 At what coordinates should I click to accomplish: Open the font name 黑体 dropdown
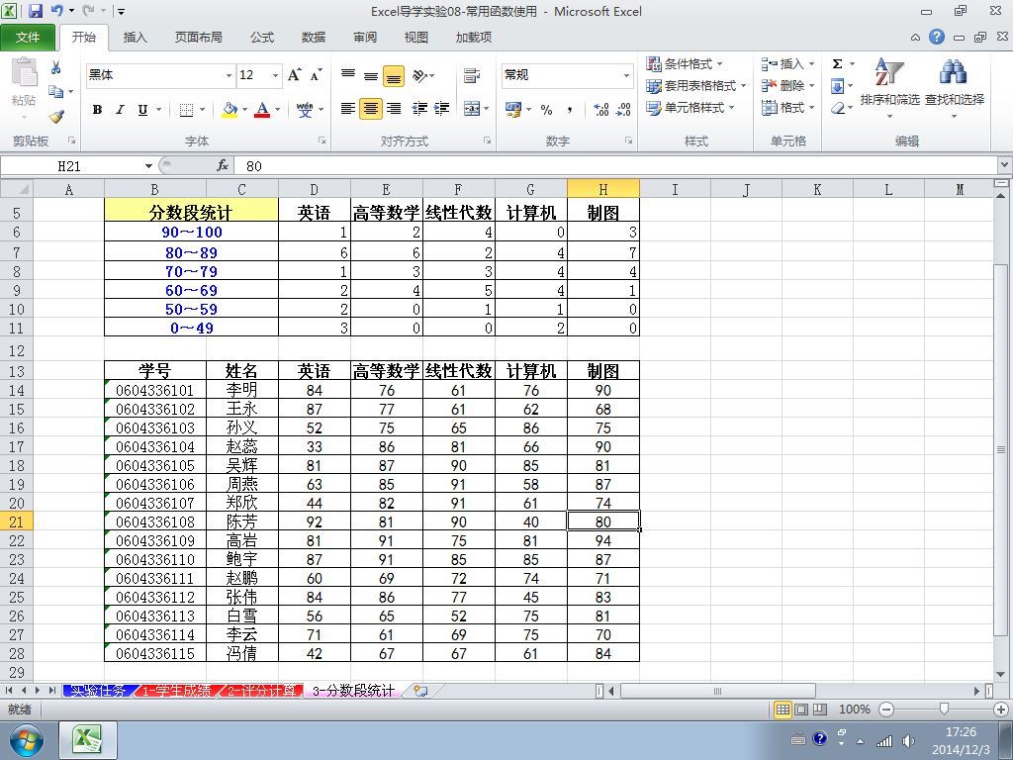point(229,75)
